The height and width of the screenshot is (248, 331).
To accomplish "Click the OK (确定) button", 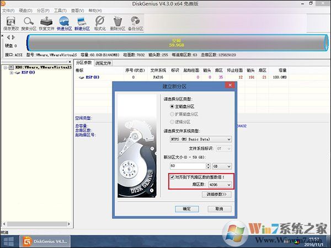I will pyautogui.click(x=187, y=209).
